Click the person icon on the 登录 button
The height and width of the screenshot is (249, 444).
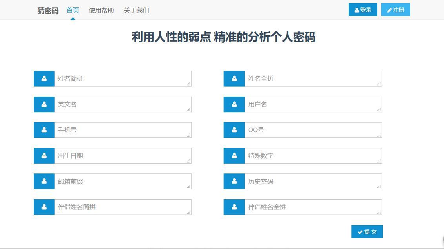click(356, 9)
